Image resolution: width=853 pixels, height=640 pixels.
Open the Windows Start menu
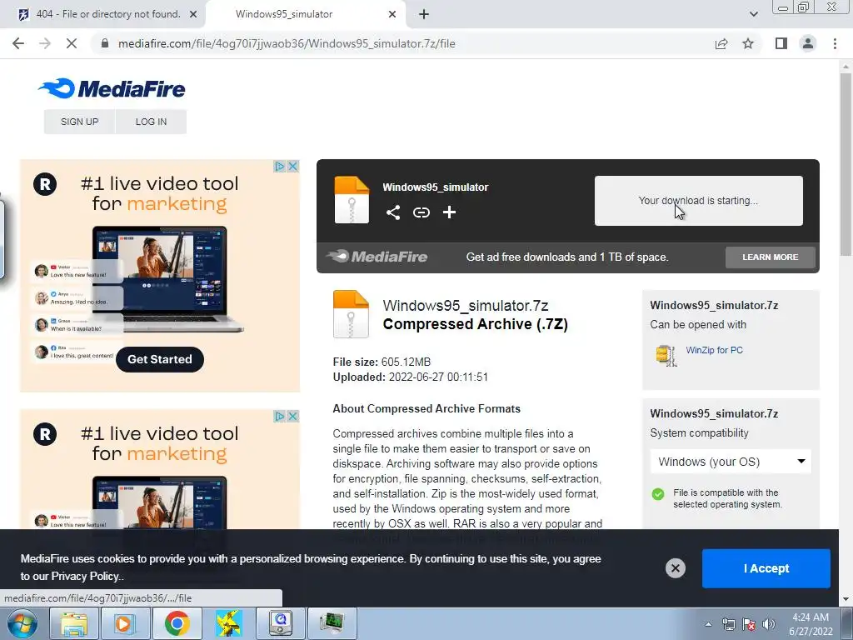coord(22,623)
